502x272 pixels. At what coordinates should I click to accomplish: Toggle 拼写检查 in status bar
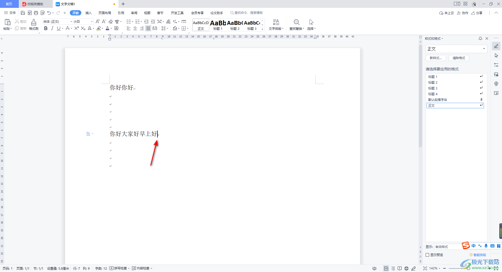pos(119,268)
